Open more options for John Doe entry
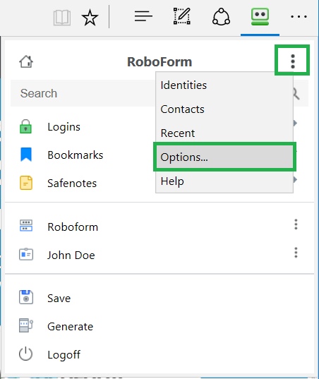 tap(296, 253)
